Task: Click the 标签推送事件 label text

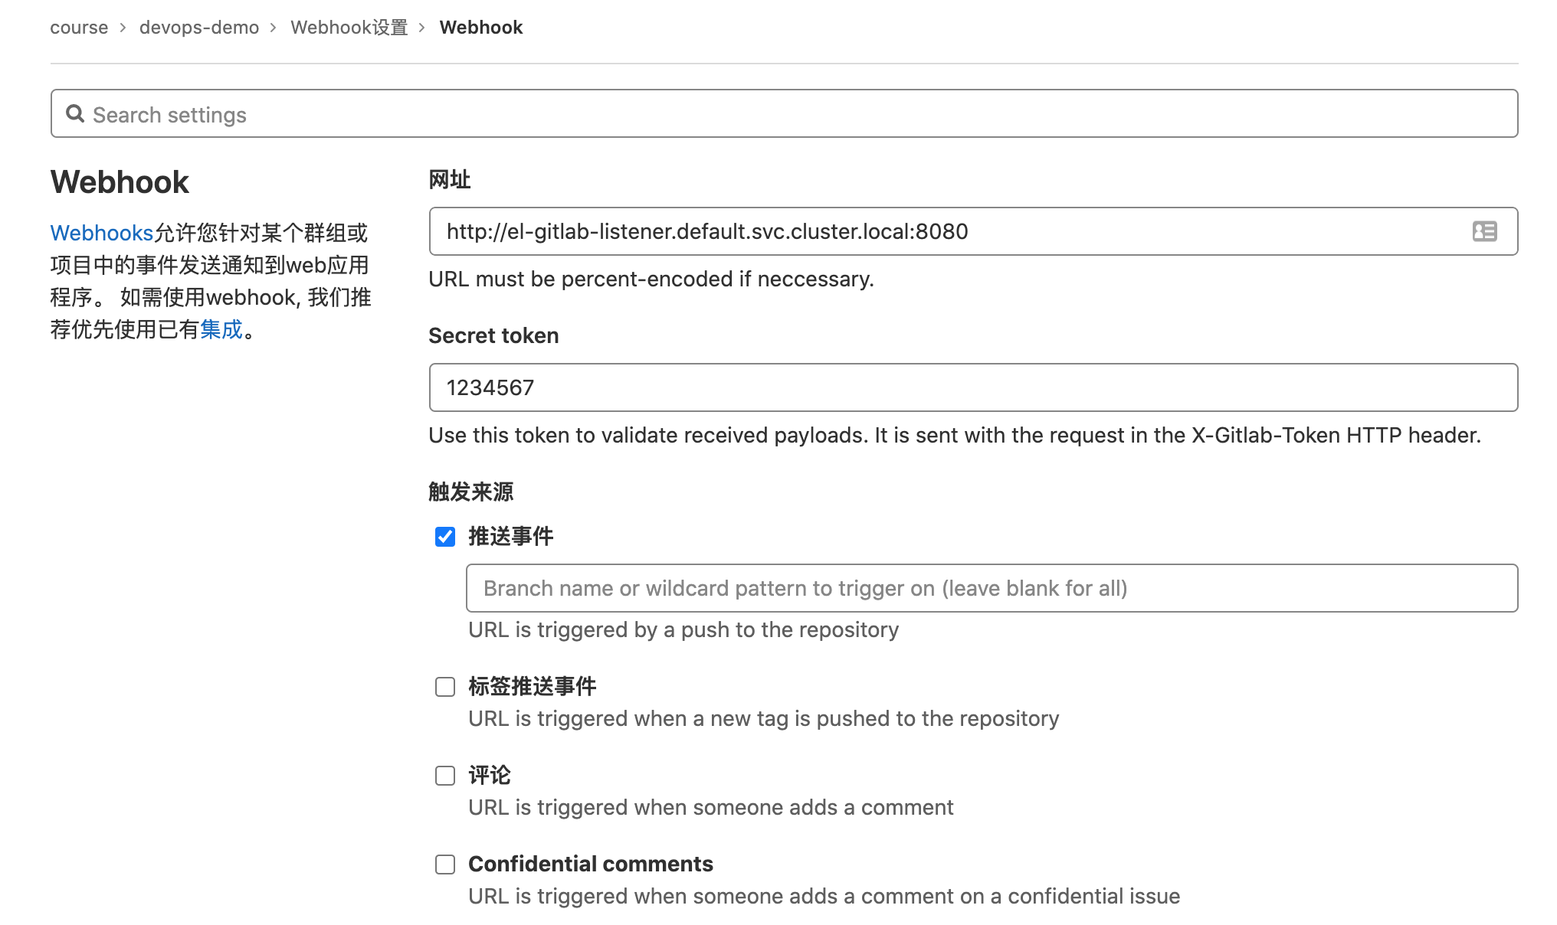Action: tap(533, 686)
